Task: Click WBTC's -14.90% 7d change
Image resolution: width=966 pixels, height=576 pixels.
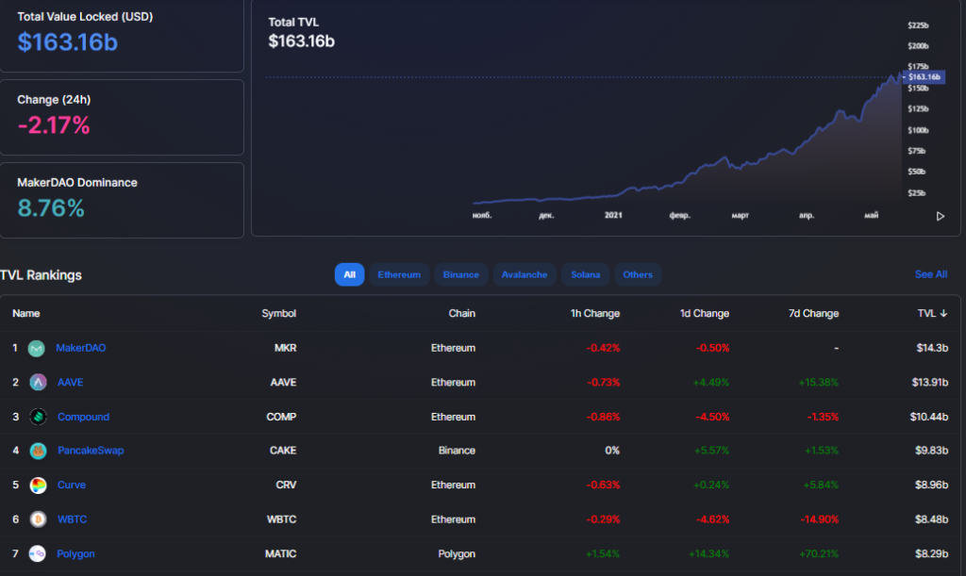Action: 820,519
